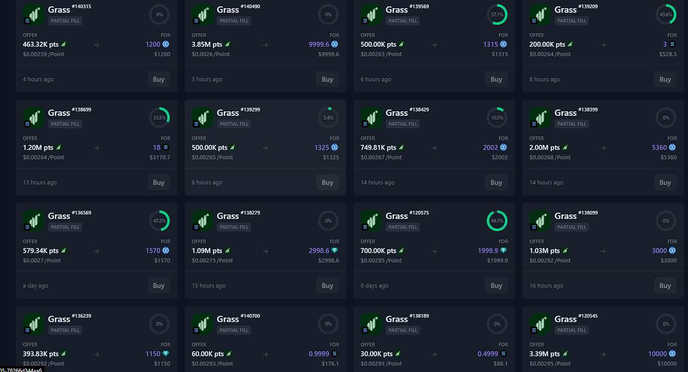Buy the 700.00K pts offer
688x372 pixels.
(x=496, y=285)
